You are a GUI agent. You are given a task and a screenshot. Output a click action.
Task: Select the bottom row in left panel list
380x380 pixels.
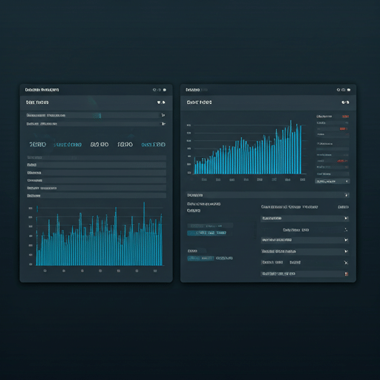[96, 196]
